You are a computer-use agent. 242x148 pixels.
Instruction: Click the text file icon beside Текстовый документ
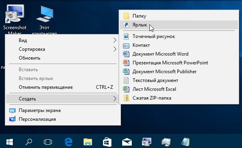pyautogui.click(x=126, y=80)
